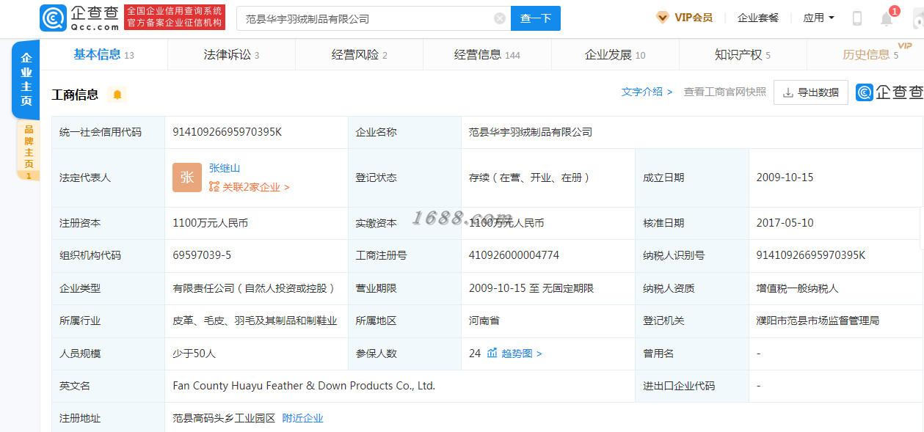Clear the search box text
Image resolution: width=924 pixels, height=432 pixels.
pos(500,18)
